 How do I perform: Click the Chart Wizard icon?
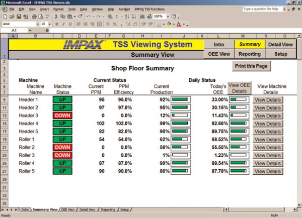pyautogui.click(x=142, y=17)
